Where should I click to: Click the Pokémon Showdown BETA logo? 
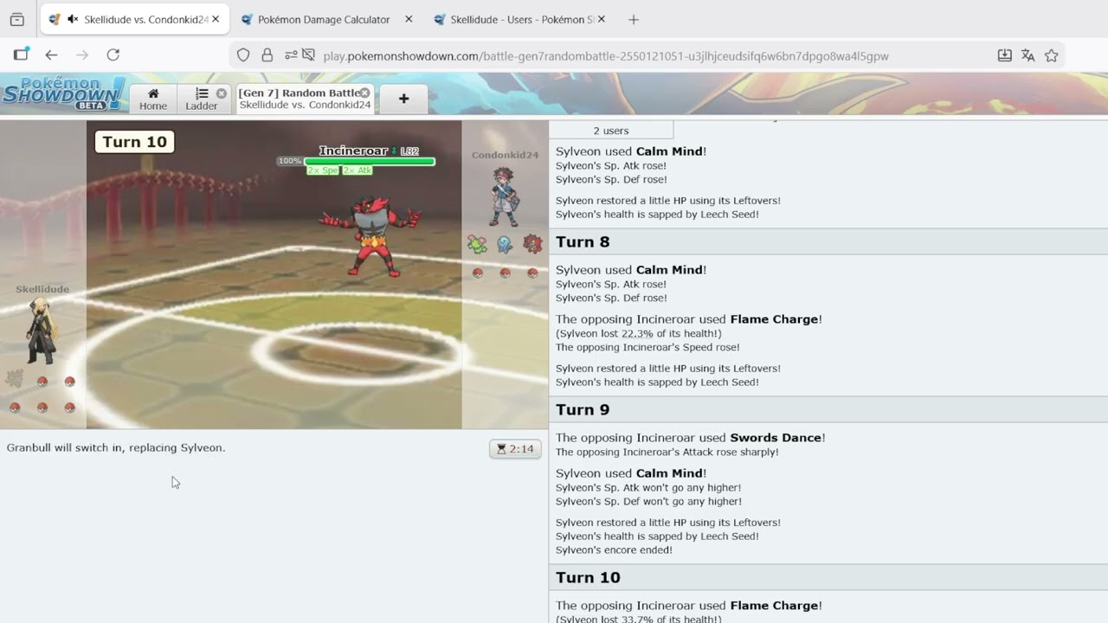63,93
